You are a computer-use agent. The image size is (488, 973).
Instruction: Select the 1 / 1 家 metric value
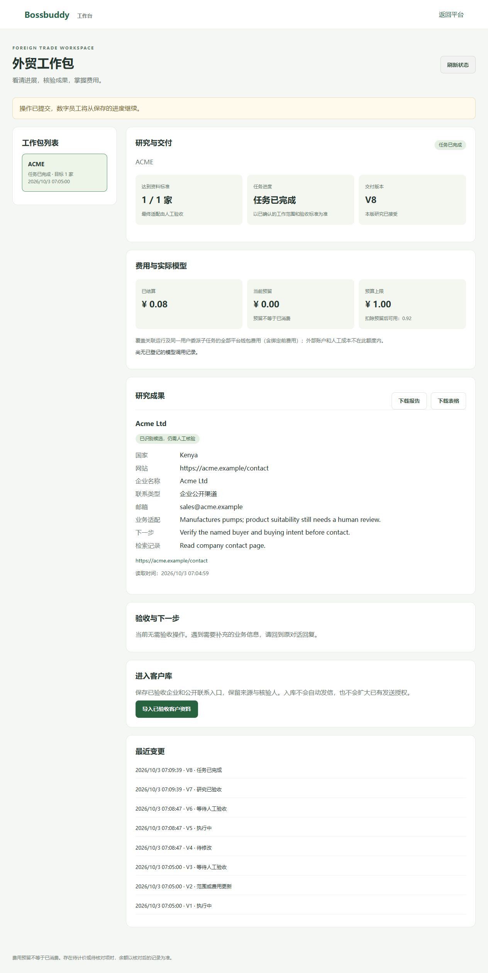pyautogui.click(x=157, y=200)
